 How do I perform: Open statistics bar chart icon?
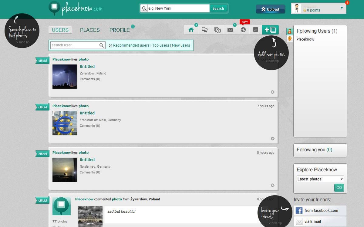(x=255, y=30)
